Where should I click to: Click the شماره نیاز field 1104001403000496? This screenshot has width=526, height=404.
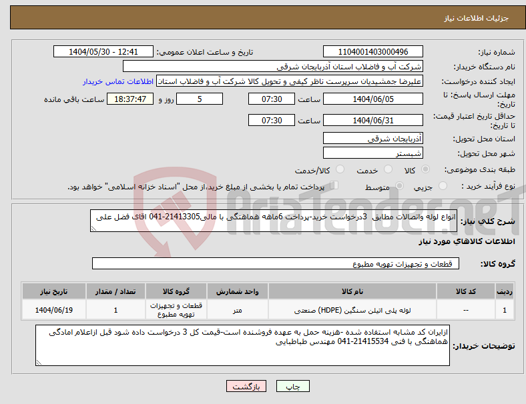point(372,52)
